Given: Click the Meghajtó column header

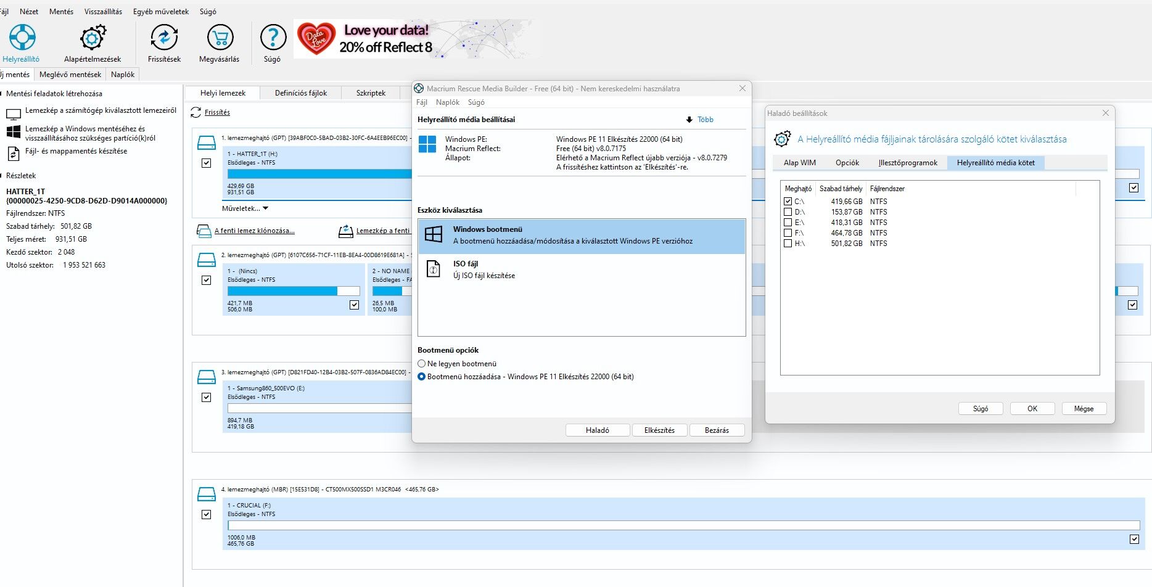Looking at the screenshot, I should coord(798,189).
